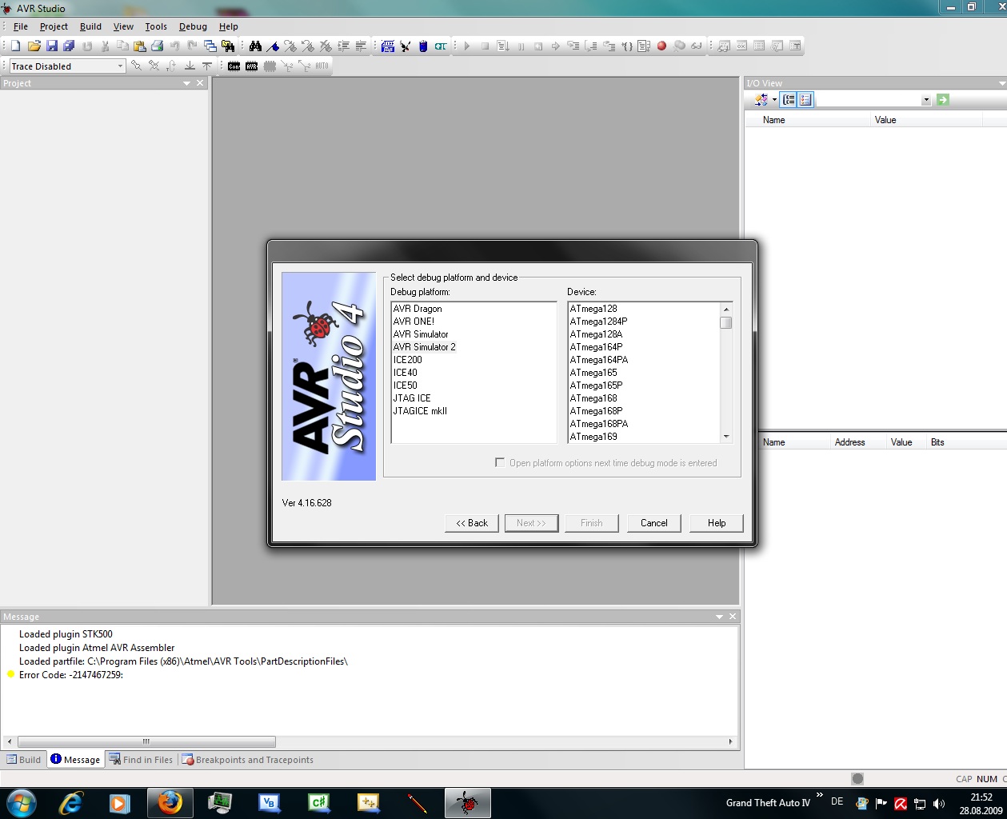The image size is (1007, 819).
Task: Select ATmega128 in Device list
Action: pos(593,309)
